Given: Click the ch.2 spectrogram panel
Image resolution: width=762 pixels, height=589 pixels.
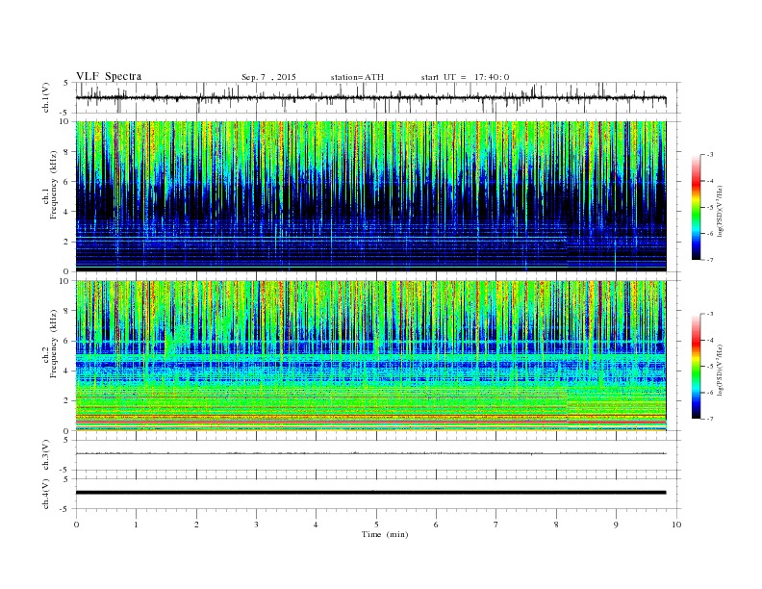Looking at the screenshot, I should pos(370,356).
